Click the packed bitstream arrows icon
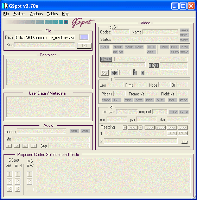 click(154, 65)
